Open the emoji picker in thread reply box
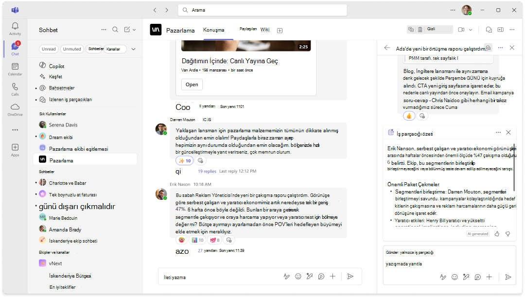 coord(455,277)
